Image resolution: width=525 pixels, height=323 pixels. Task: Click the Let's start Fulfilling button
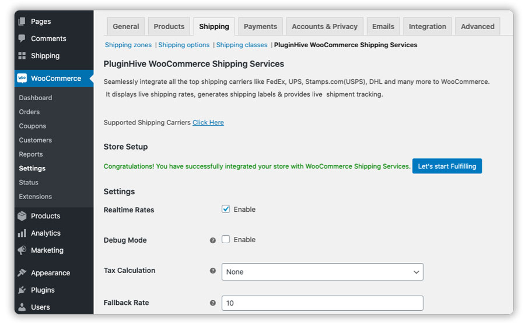(447, 166)
